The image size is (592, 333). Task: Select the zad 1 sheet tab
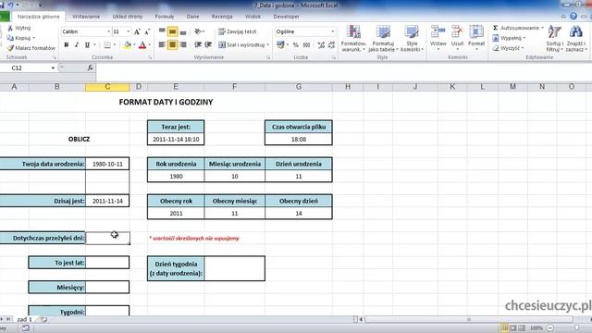24,319
